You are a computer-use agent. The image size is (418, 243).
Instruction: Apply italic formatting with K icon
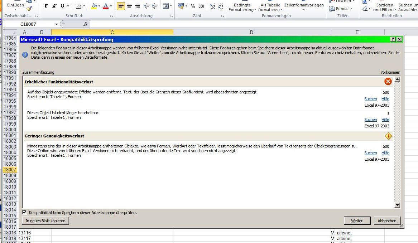(54, 6)
